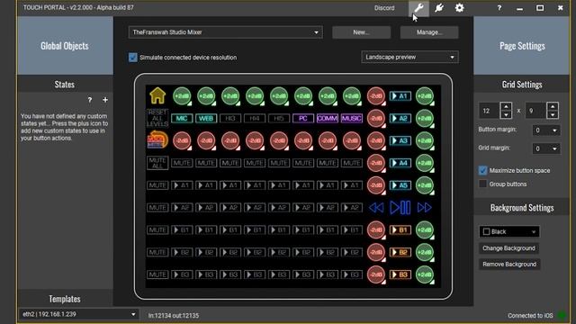
Task: Click the connection status indicator near Connected to iOS
Action: (562, 315)
